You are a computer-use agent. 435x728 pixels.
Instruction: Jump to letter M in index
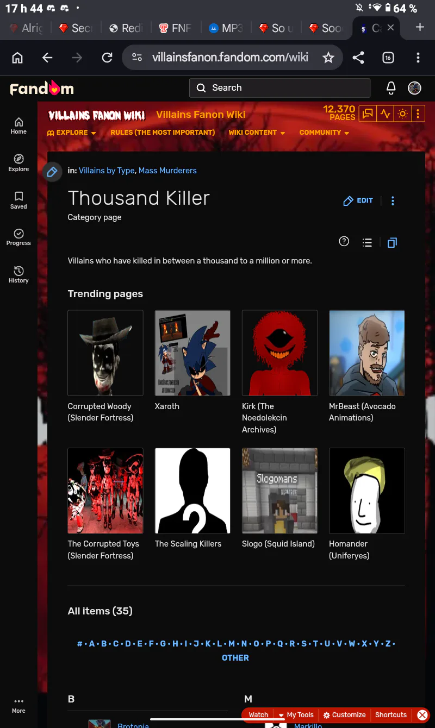click(232, 644)
